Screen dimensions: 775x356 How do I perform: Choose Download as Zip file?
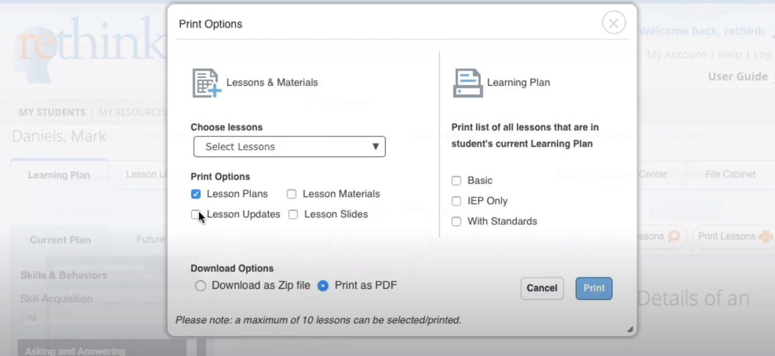coord(200,286)
